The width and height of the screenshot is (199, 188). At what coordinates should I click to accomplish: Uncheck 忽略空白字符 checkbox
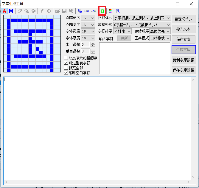pyautogui.click(x=66, y=73)
